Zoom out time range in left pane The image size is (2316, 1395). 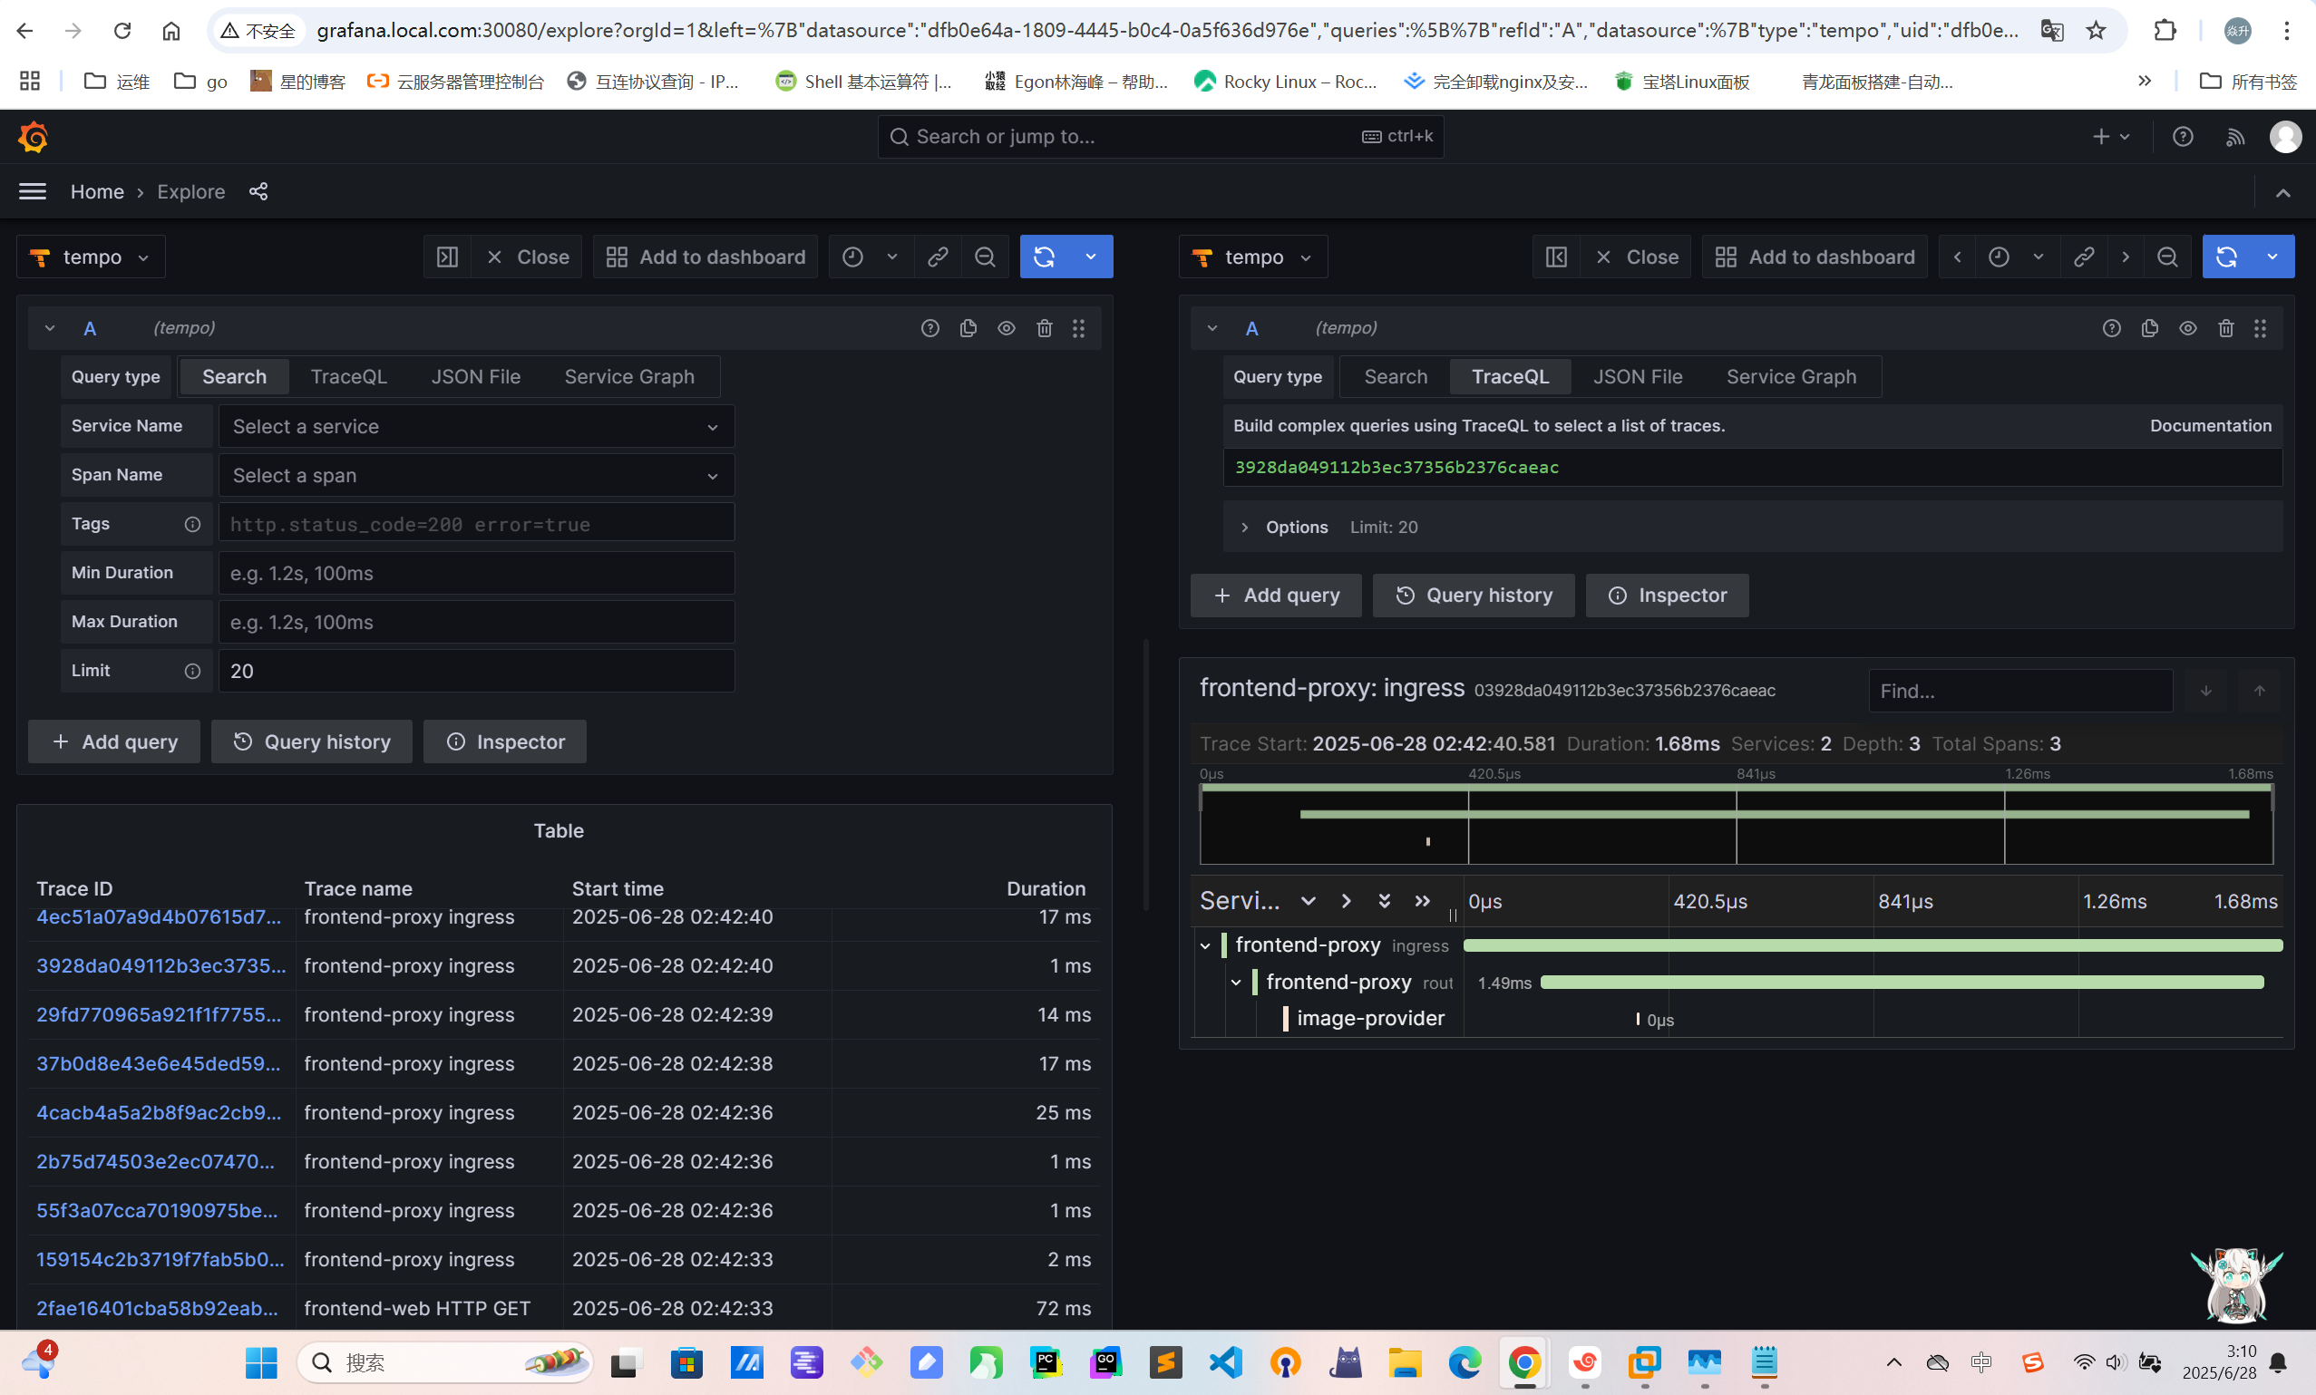tap(985, 257)
